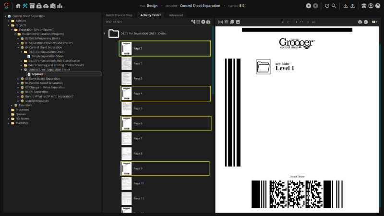The height and width of the screenshot is (216, 384).
Task: Open the viewer display options dropdown
Action: point(374,22)
